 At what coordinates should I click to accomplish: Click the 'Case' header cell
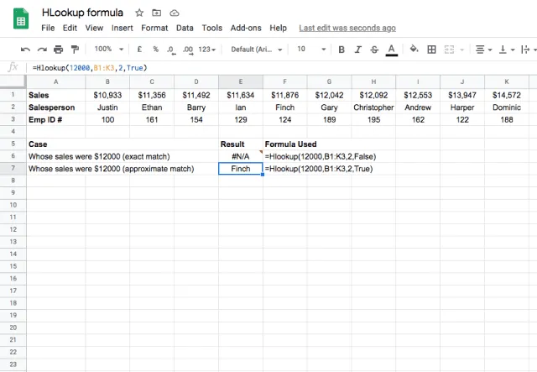point(56,144)
